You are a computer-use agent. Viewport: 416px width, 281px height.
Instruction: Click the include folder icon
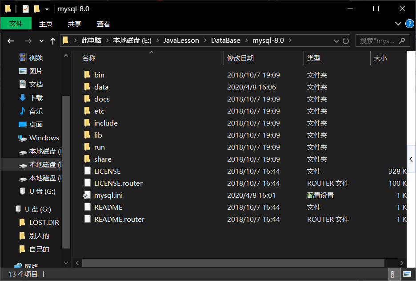pyautogui.click(x=87, y=122)
